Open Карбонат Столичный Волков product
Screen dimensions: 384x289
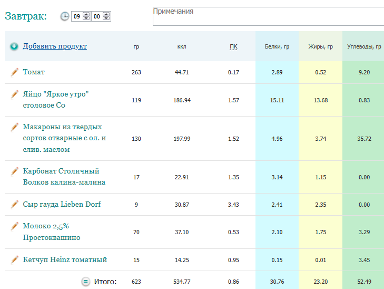point(64,177)
